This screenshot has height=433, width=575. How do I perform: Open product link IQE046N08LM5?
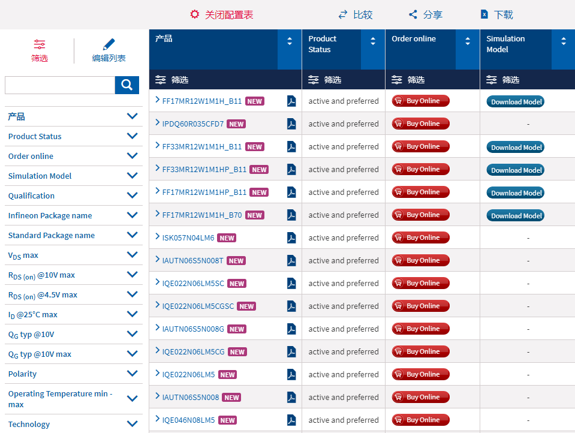coord(188,420)
